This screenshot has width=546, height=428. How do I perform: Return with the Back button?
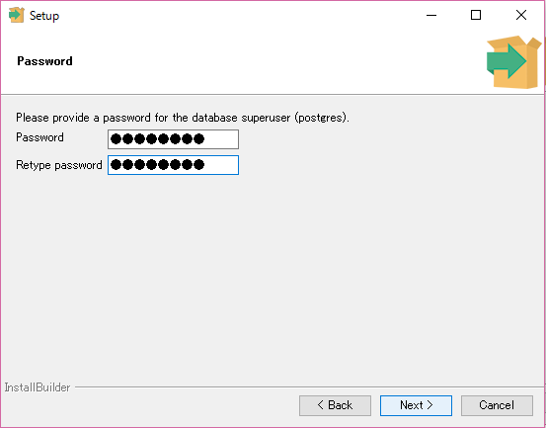[335, 405]
